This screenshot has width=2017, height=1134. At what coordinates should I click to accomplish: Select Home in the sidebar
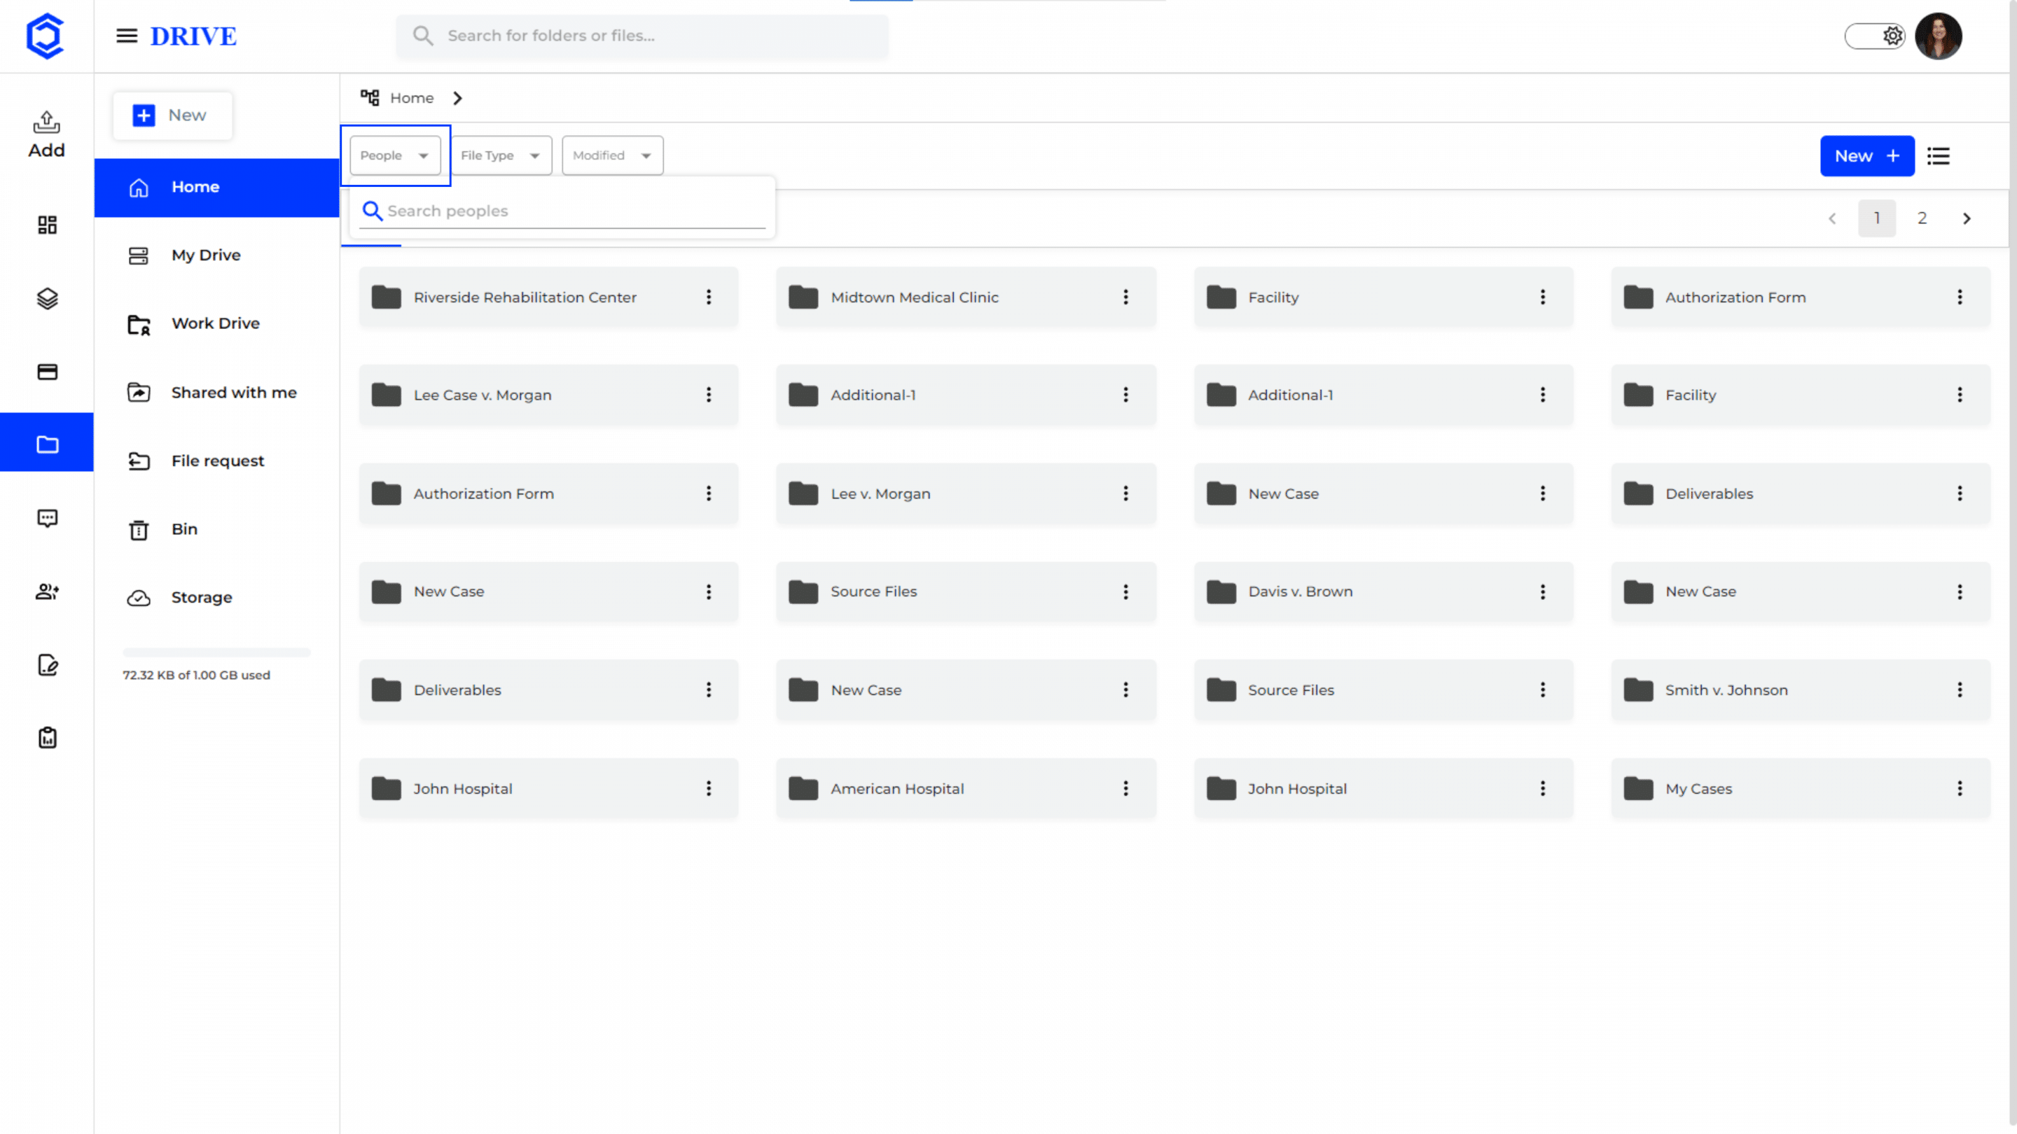coord(217,188)
